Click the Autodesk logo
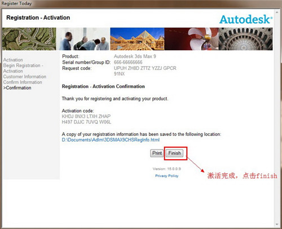Image resolution: width=282 pixels, height=229 pixels. point(246,19)
